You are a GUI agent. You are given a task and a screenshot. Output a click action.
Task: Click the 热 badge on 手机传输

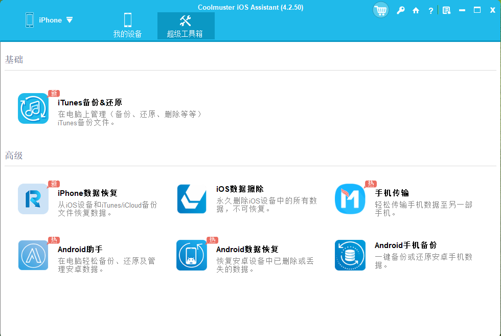(371, 184)
